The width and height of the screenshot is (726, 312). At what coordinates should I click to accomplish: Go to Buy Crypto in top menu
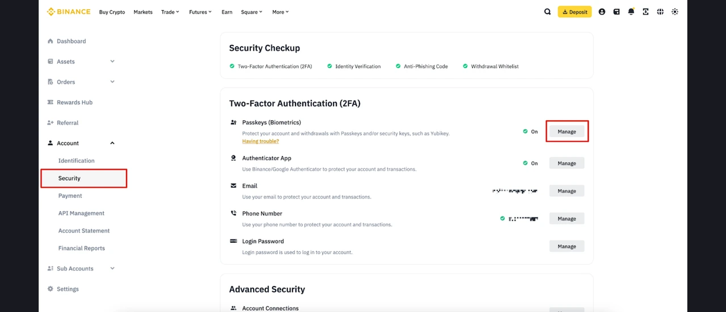[x=112, y=12]
